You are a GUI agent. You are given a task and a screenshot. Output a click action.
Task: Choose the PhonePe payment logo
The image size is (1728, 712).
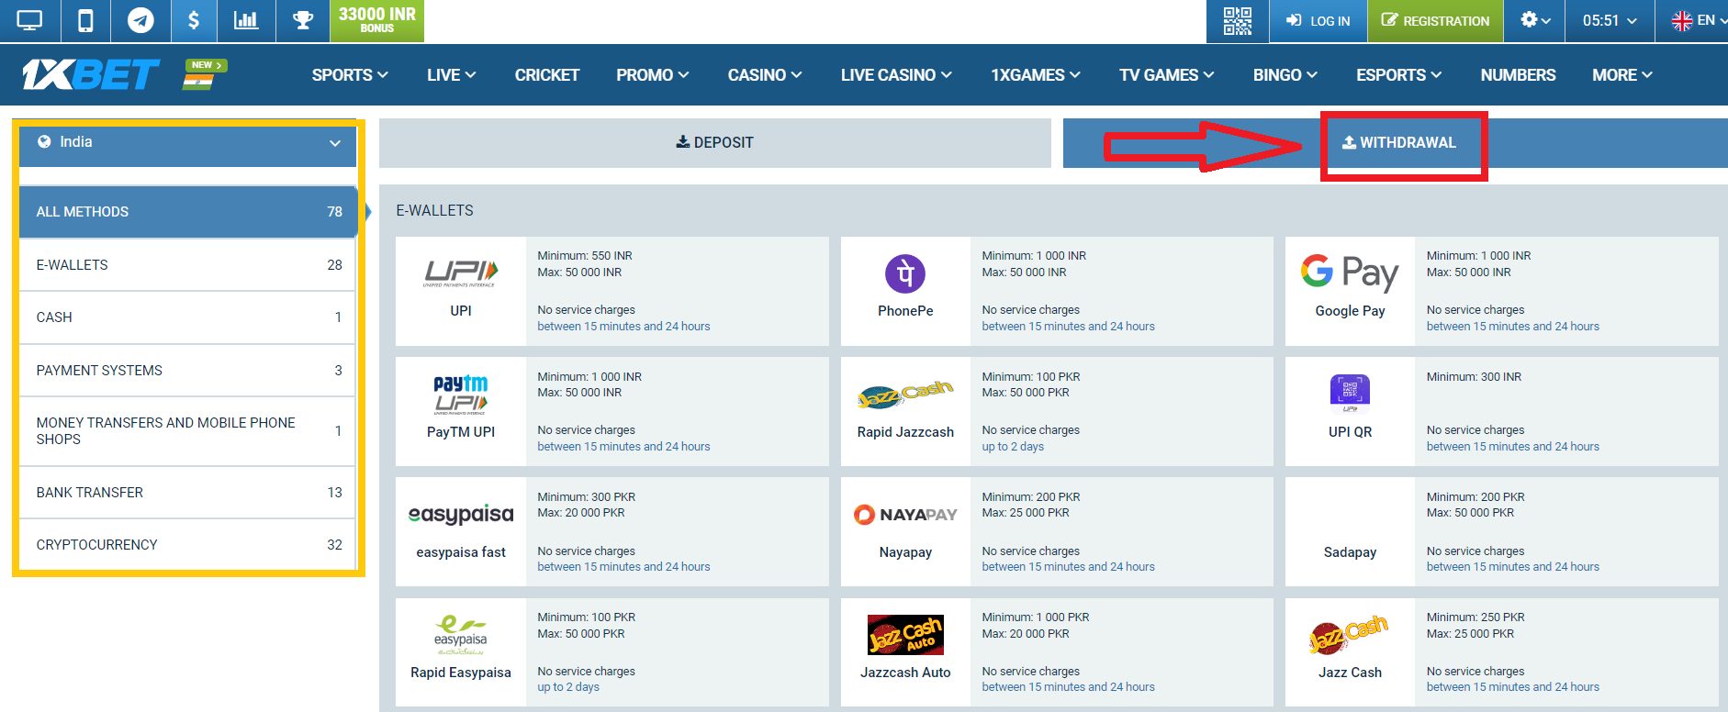pyautogui.click(x=905, y=273)
